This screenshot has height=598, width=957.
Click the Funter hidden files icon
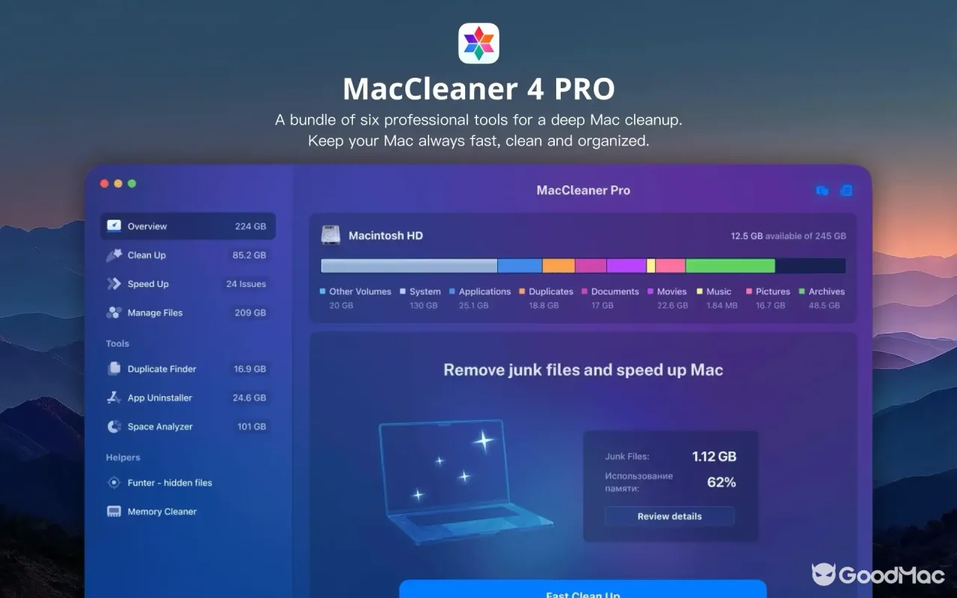coord(114,483)
